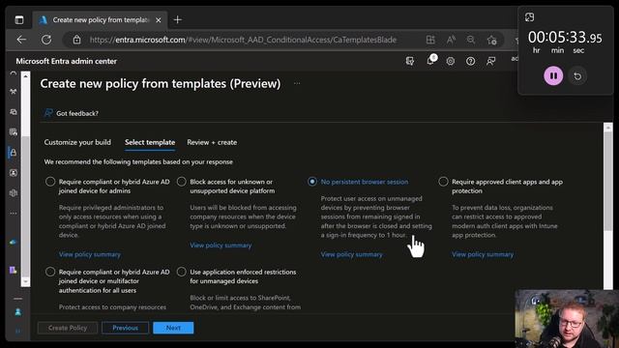This screenshot has height=348, width=619.
Task: Open the Identity governance sidebar icon
Action: tap(14, 173)
